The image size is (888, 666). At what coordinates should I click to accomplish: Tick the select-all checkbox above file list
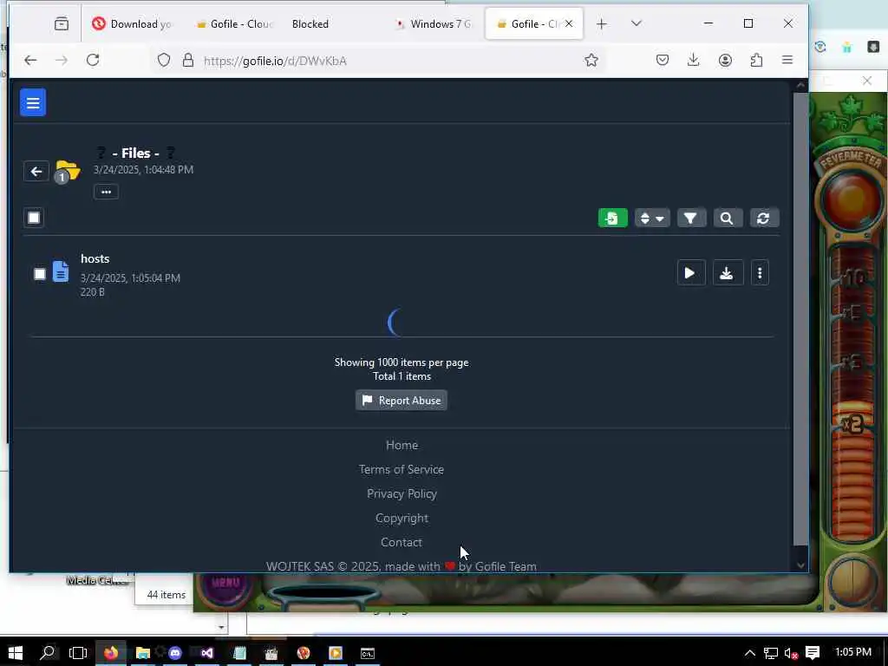pyautogui.click(x=34, y=218)
